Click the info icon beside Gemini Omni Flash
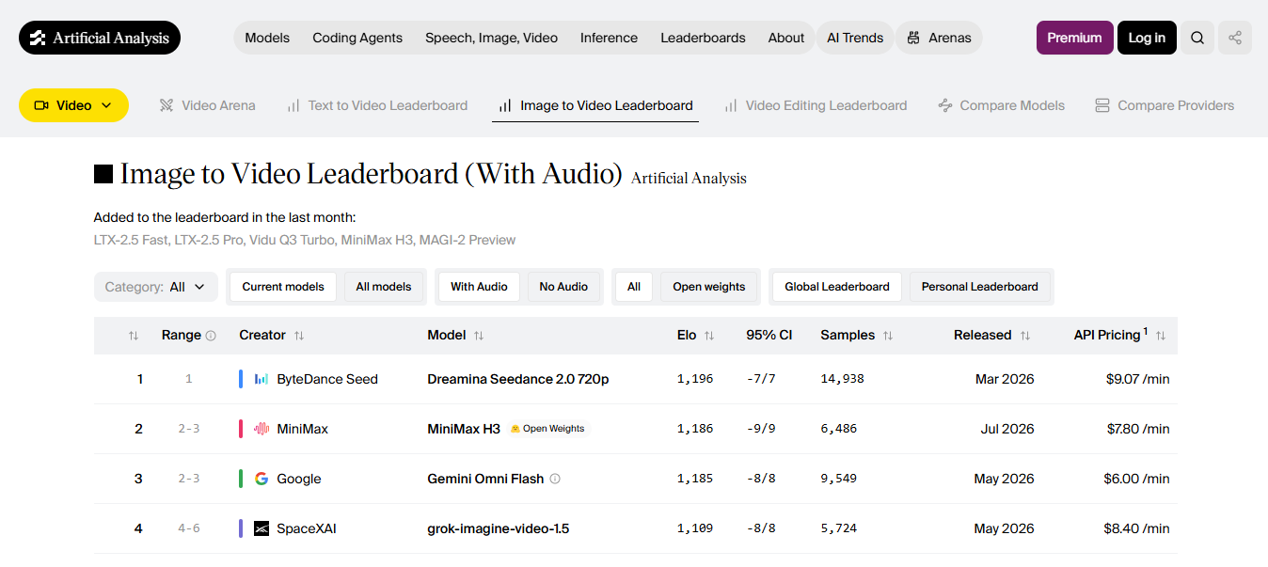This screenshot has height=567, width=1268. click(x=555, y=479)
